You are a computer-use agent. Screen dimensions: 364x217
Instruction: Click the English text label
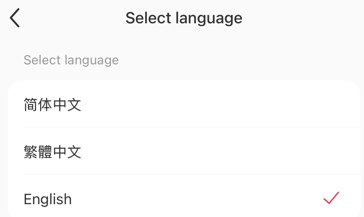(48, 199)
